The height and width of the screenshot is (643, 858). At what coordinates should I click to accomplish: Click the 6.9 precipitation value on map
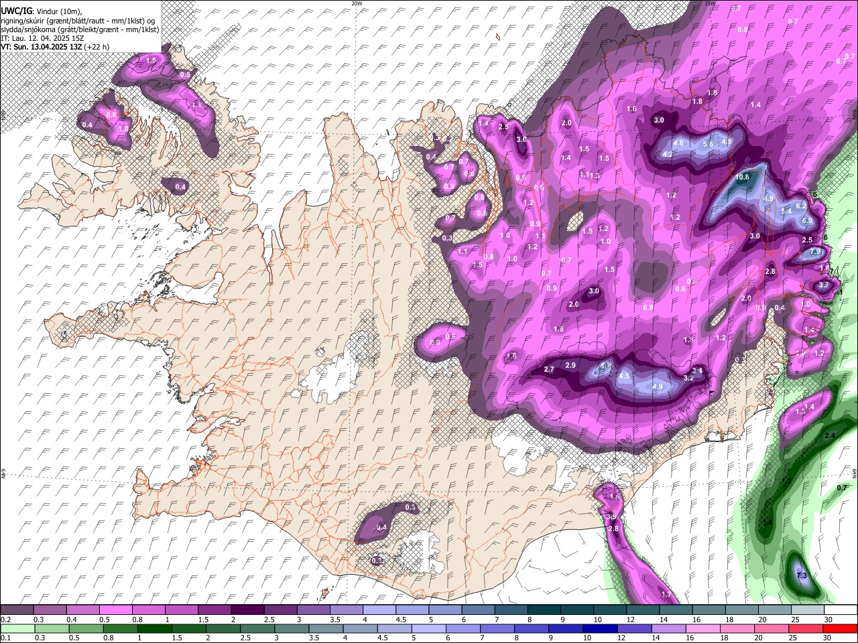tap(807, 220)
